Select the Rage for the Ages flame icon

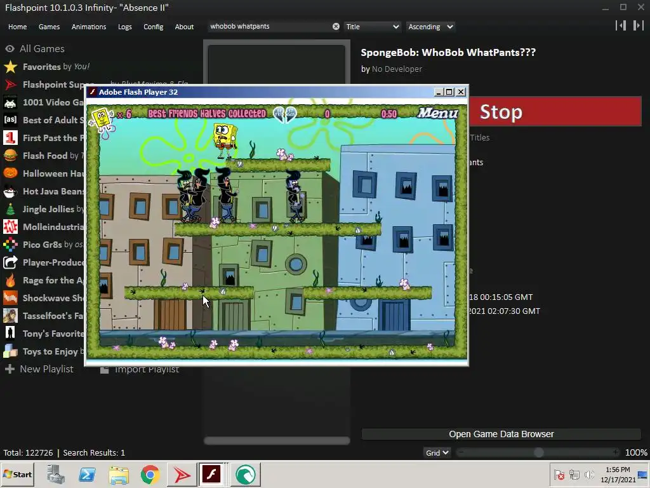pos(10,280)
